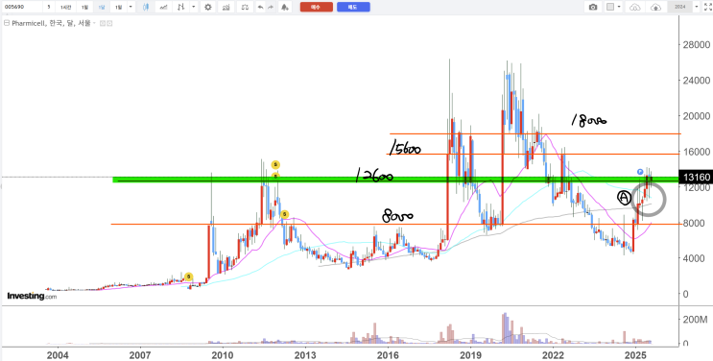
Task: Click the red 매수 buy button
Action: pos(317,7)
